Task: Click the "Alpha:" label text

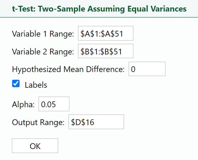Action: click(23, 104)
